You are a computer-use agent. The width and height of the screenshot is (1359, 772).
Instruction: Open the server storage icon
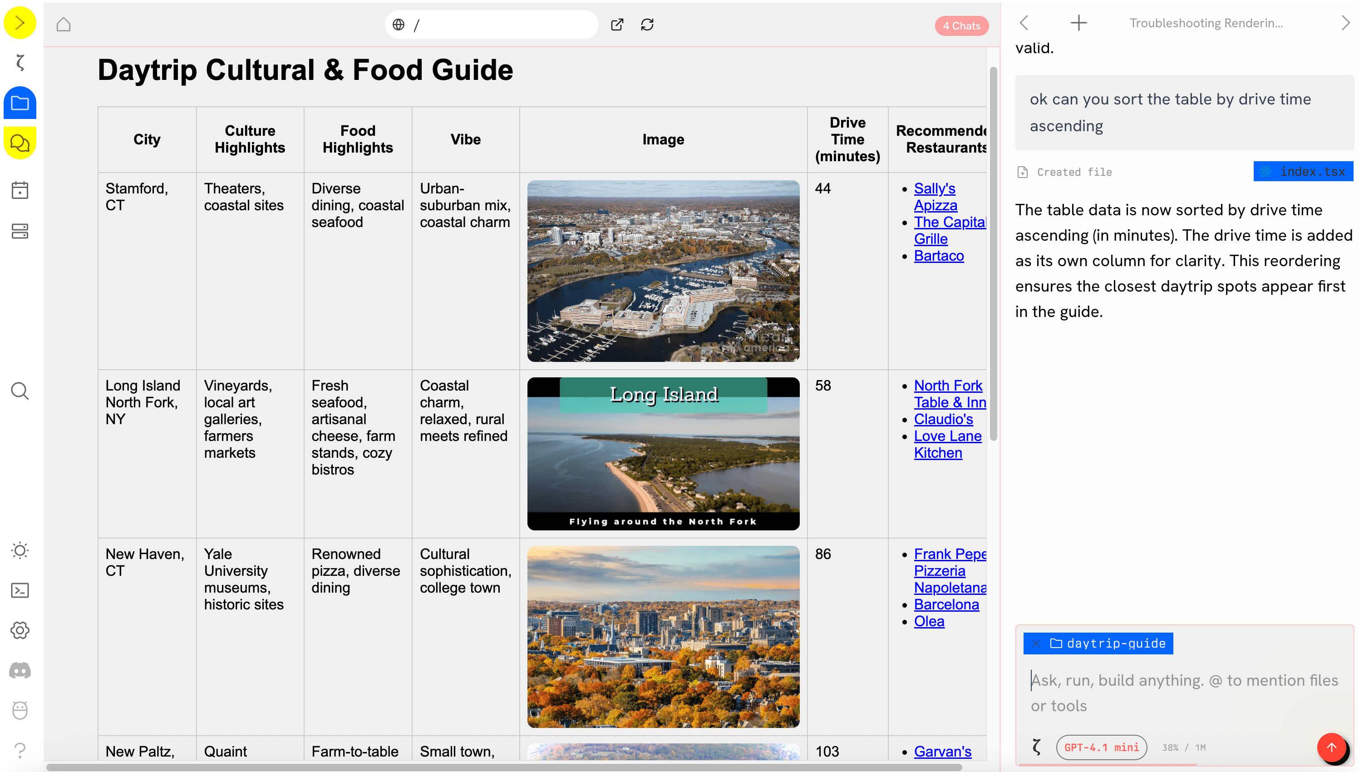coord(20,231)
